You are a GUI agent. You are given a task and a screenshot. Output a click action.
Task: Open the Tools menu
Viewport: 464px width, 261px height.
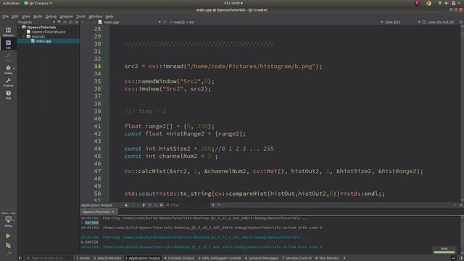coord(80,17)
